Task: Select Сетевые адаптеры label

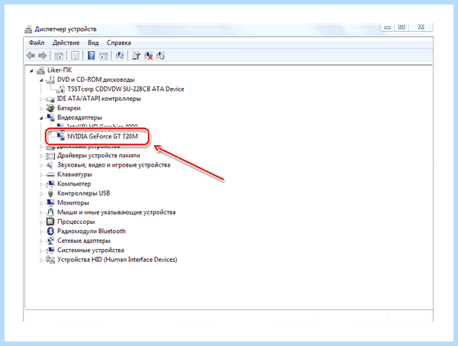Action: [84, 241]
